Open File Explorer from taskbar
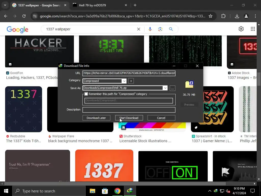Viewport: 261px width, 196px height. coord(92,191)
